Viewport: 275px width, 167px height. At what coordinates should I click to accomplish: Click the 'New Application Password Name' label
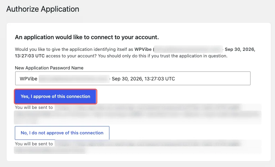click(x=49, y=68)
